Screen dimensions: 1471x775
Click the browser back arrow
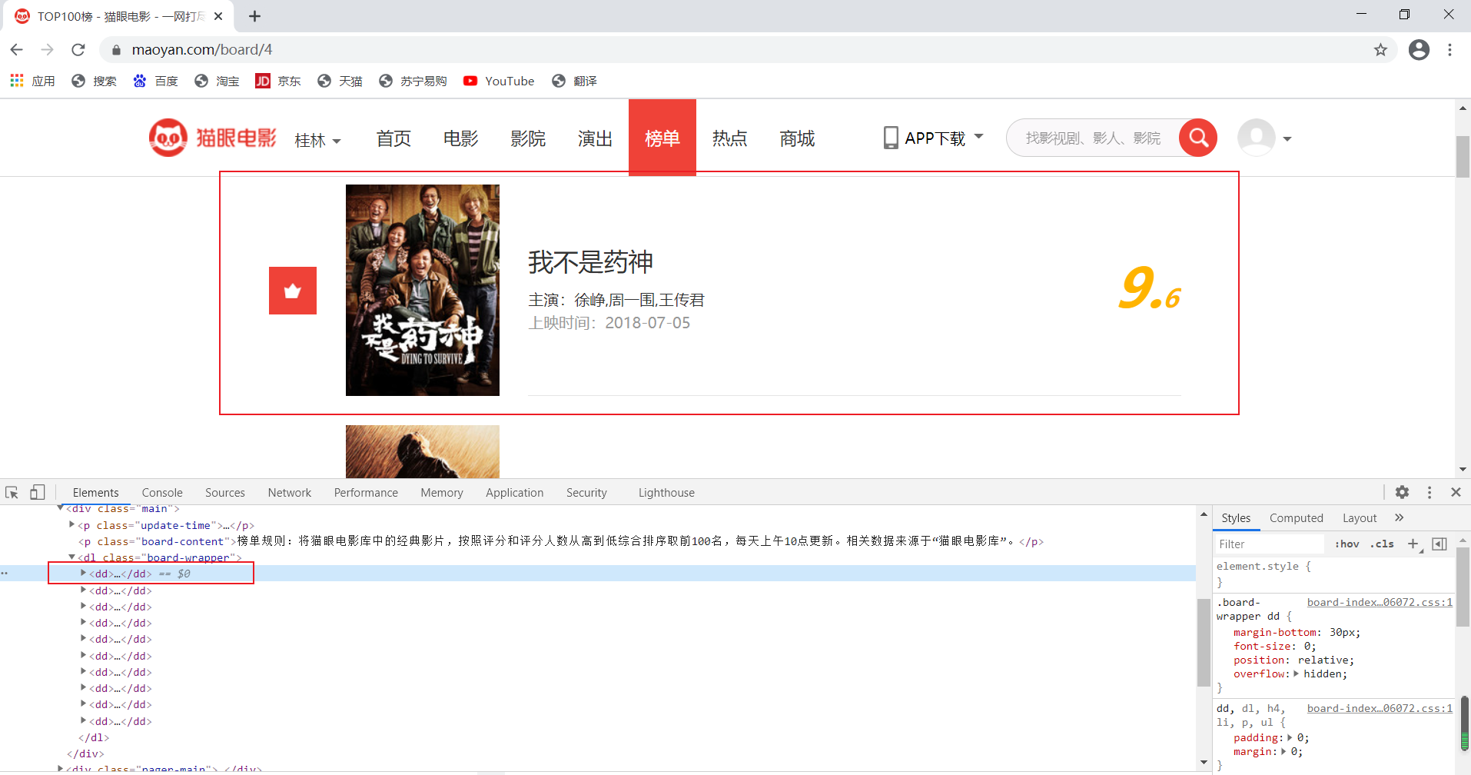tap(17, 50)
